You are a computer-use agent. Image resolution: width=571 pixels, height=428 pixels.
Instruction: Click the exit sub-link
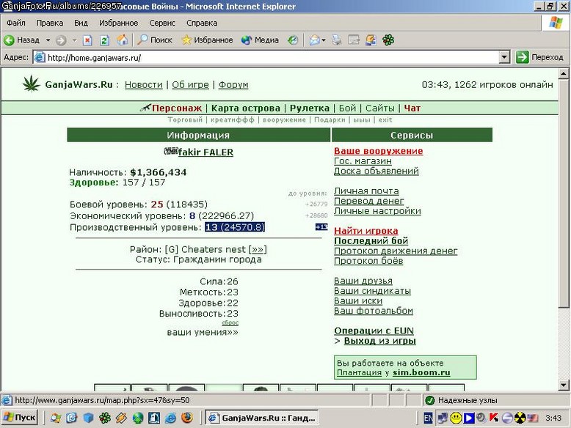point(385,119)
